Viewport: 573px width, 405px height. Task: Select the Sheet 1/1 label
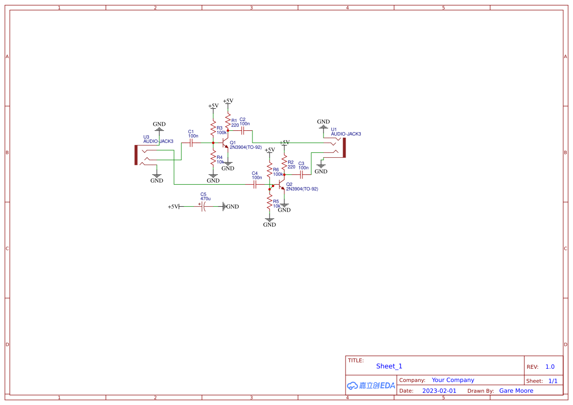pos(544,381)
